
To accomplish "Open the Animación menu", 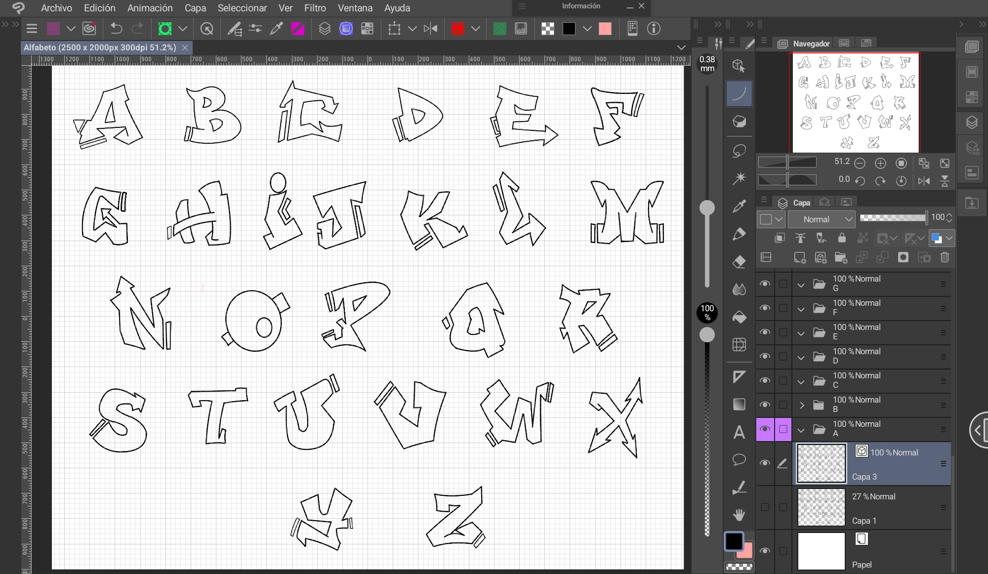I will (x=150, y=8).
